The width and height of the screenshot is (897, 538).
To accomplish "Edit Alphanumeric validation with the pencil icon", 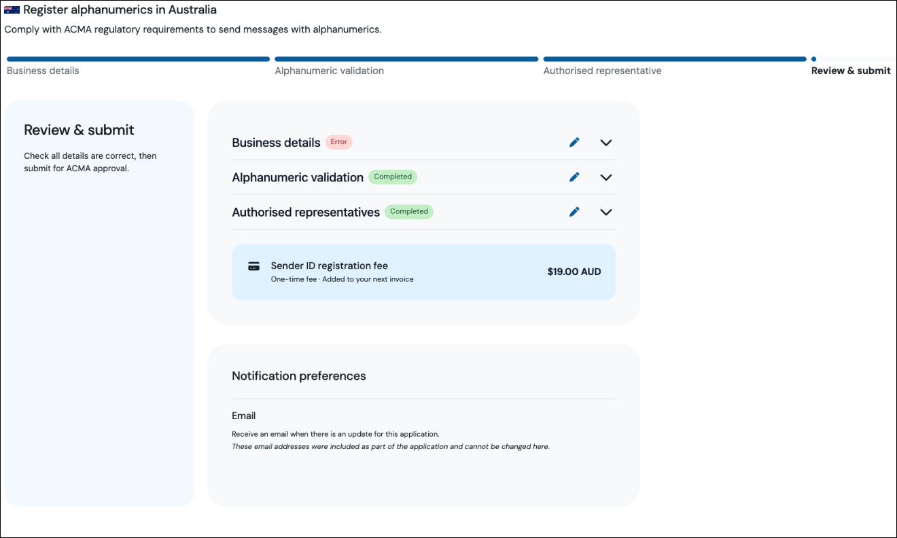I will pyautogui.click(x=574, y=177).
